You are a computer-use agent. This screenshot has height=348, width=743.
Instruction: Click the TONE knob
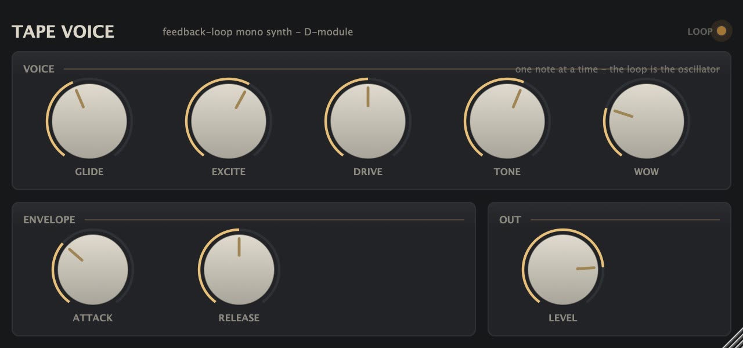pyautogui.click(x=507, y=121)
